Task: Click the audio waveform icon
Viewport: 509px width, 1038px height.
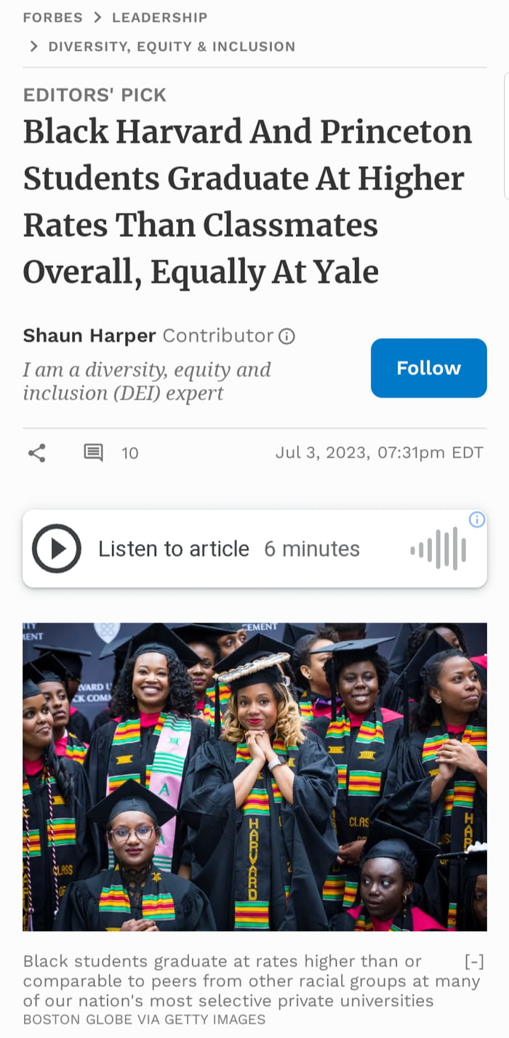Action: coord(438,549)
